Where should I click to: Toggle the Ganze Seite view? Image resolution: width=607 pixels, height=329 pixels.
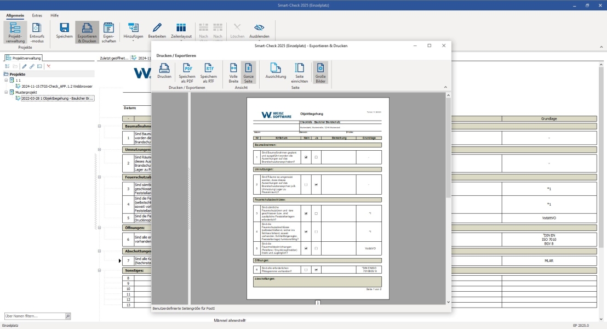[x=248, y=72]
